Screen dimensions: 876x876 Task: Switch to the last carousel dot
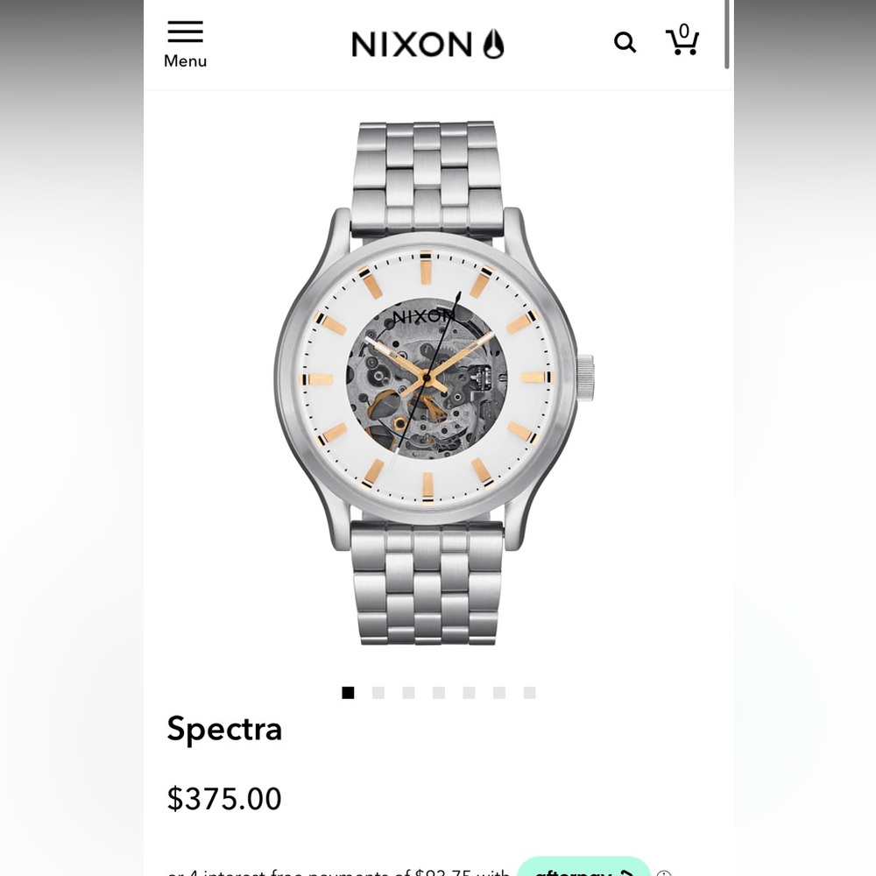click(x=529, y=692)
